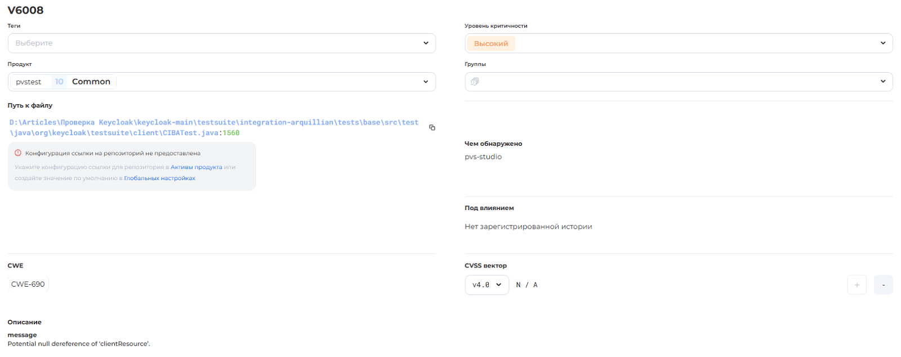Click the V6008 heading

[25, 10]
